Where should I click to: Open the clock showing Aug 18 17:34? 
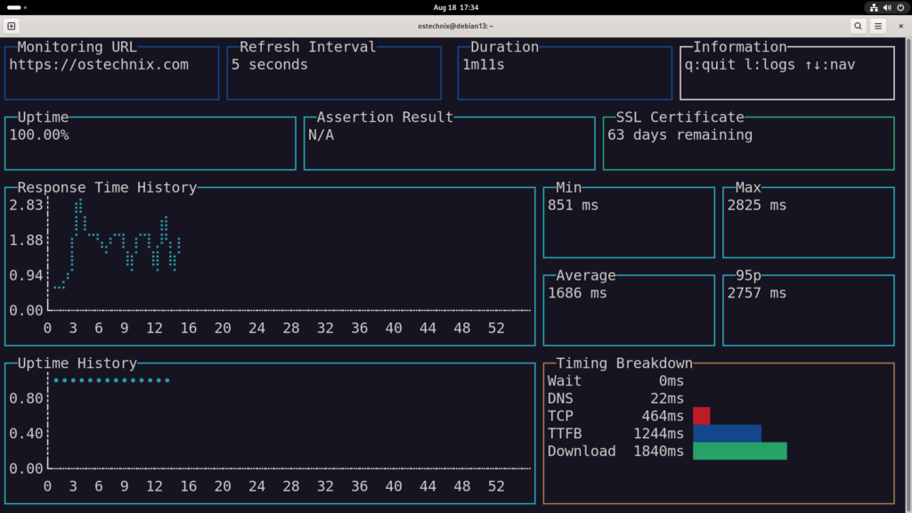[456, 7]
